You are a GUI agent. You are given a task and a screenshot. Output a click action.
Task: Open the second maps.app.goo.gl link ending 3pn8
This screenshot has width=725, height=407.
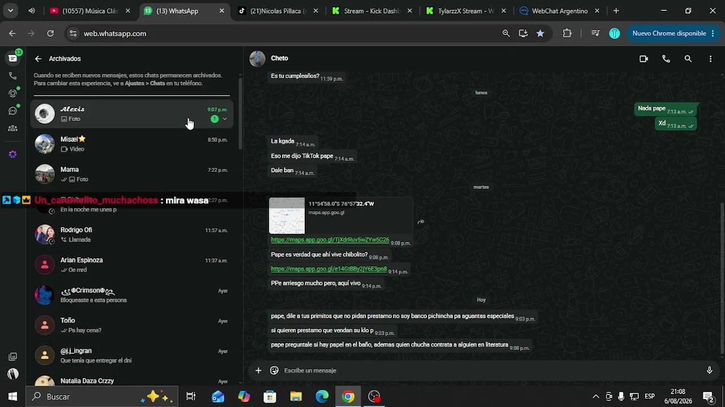329,269
